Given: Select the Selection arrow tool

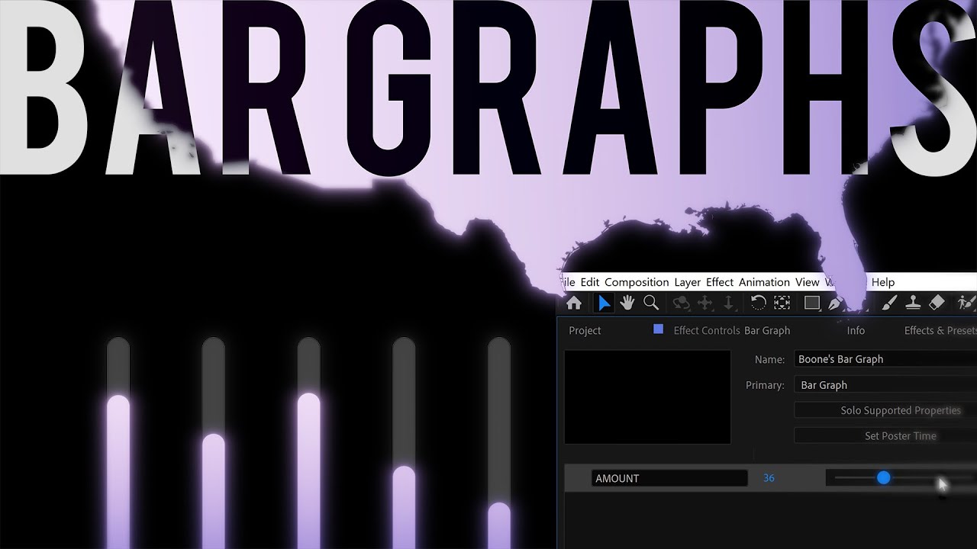Looking at the screenshot, I should click(x=604, y=303).
